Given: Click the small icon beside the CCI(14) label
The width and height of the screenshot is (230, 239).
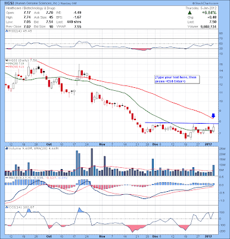Looking at the screenshot, I should point(7,207).
